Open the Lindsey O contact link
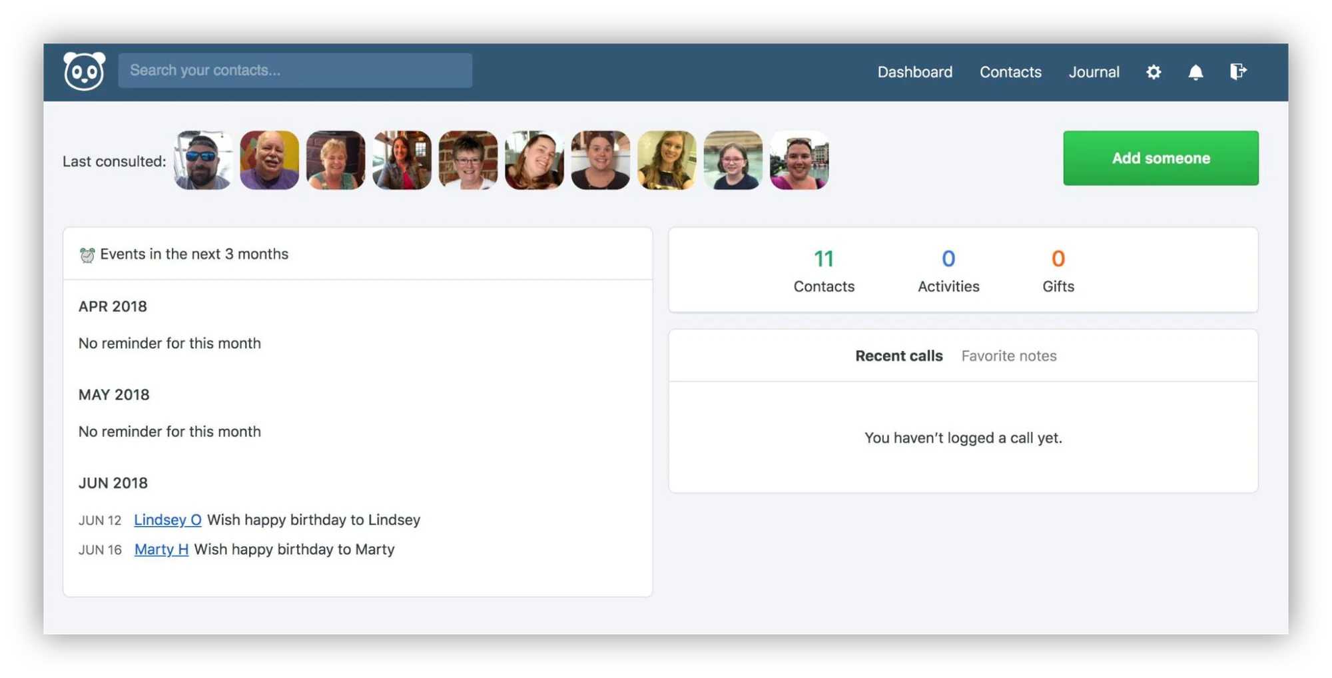This screenshot has height=678, width=1332. click(x=168, y=519)
